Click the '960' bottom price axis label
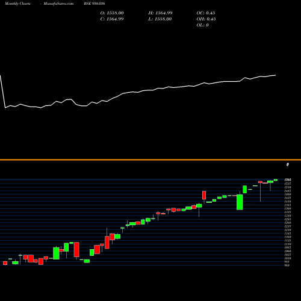Viewport: 301px width, 301px height. (287, 265)
